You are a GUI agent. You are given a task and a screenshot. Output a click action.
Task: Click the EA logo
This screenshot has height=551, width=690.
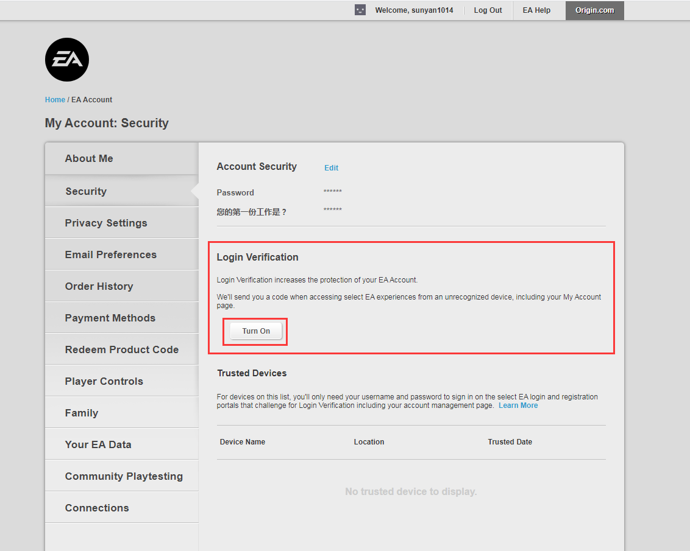point(67,60)
